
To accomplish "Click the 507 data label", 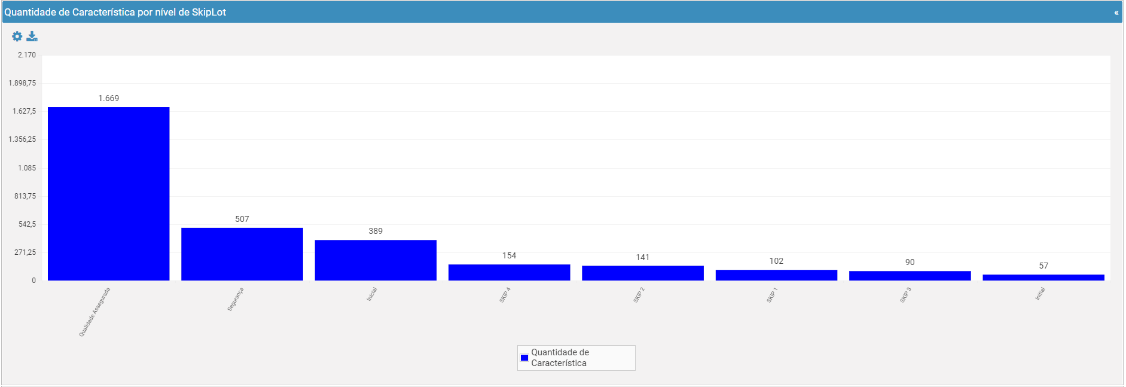I will [x=242, y=219].
